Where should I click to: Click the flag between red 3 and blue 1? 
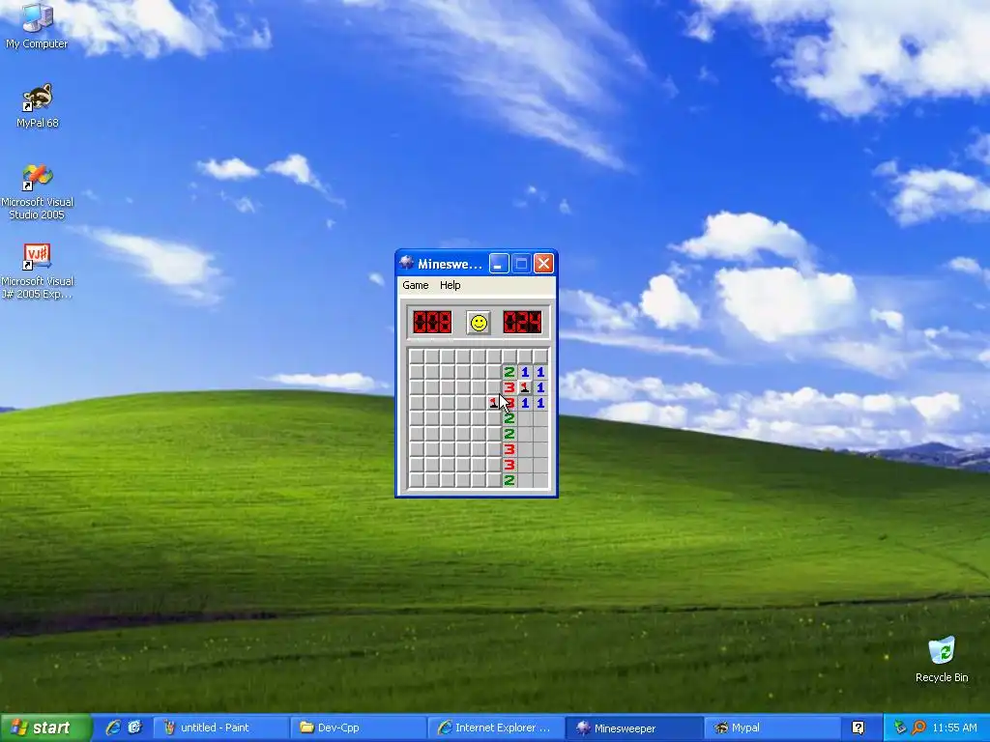[525, 387]
